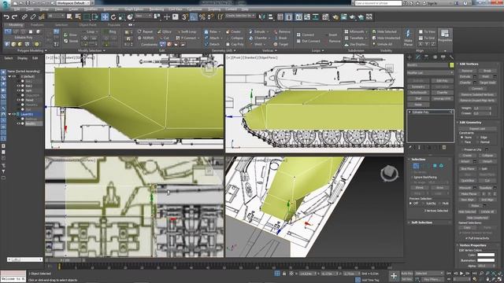Select Constraints Edge radio button
The height and width of the screenshot is (283, 504).
[478, 137]
